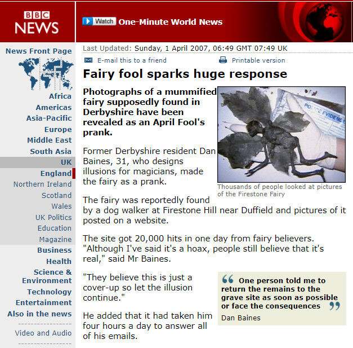
Task: Open the mummified fairy photograph
Action: pos(281,134)
